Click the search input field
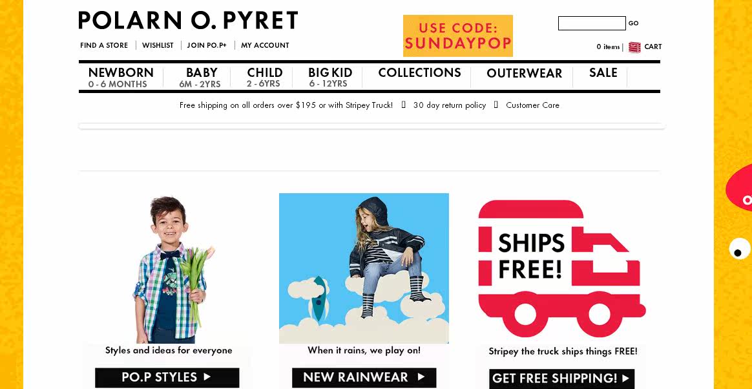The height and width of the screenshot is (389, 752). pos(592,23)
